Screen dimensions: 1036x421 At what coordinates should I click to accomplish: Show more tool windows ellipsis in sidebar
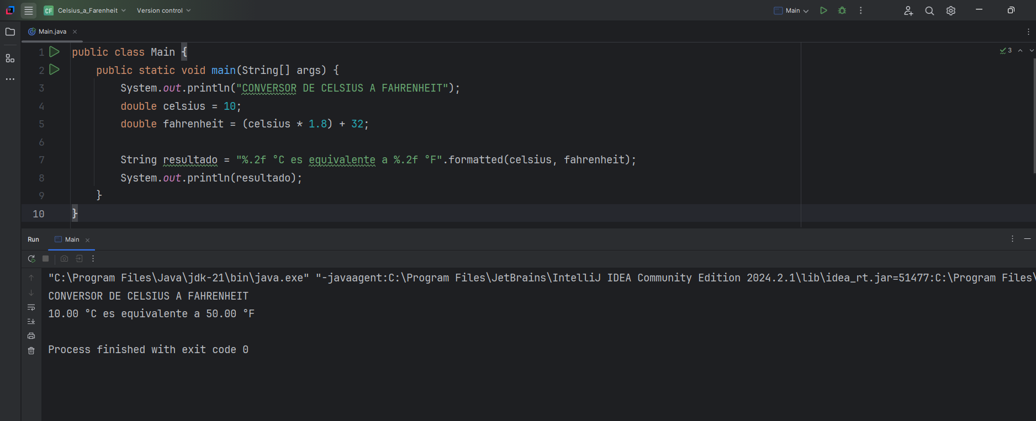point(10,79)
